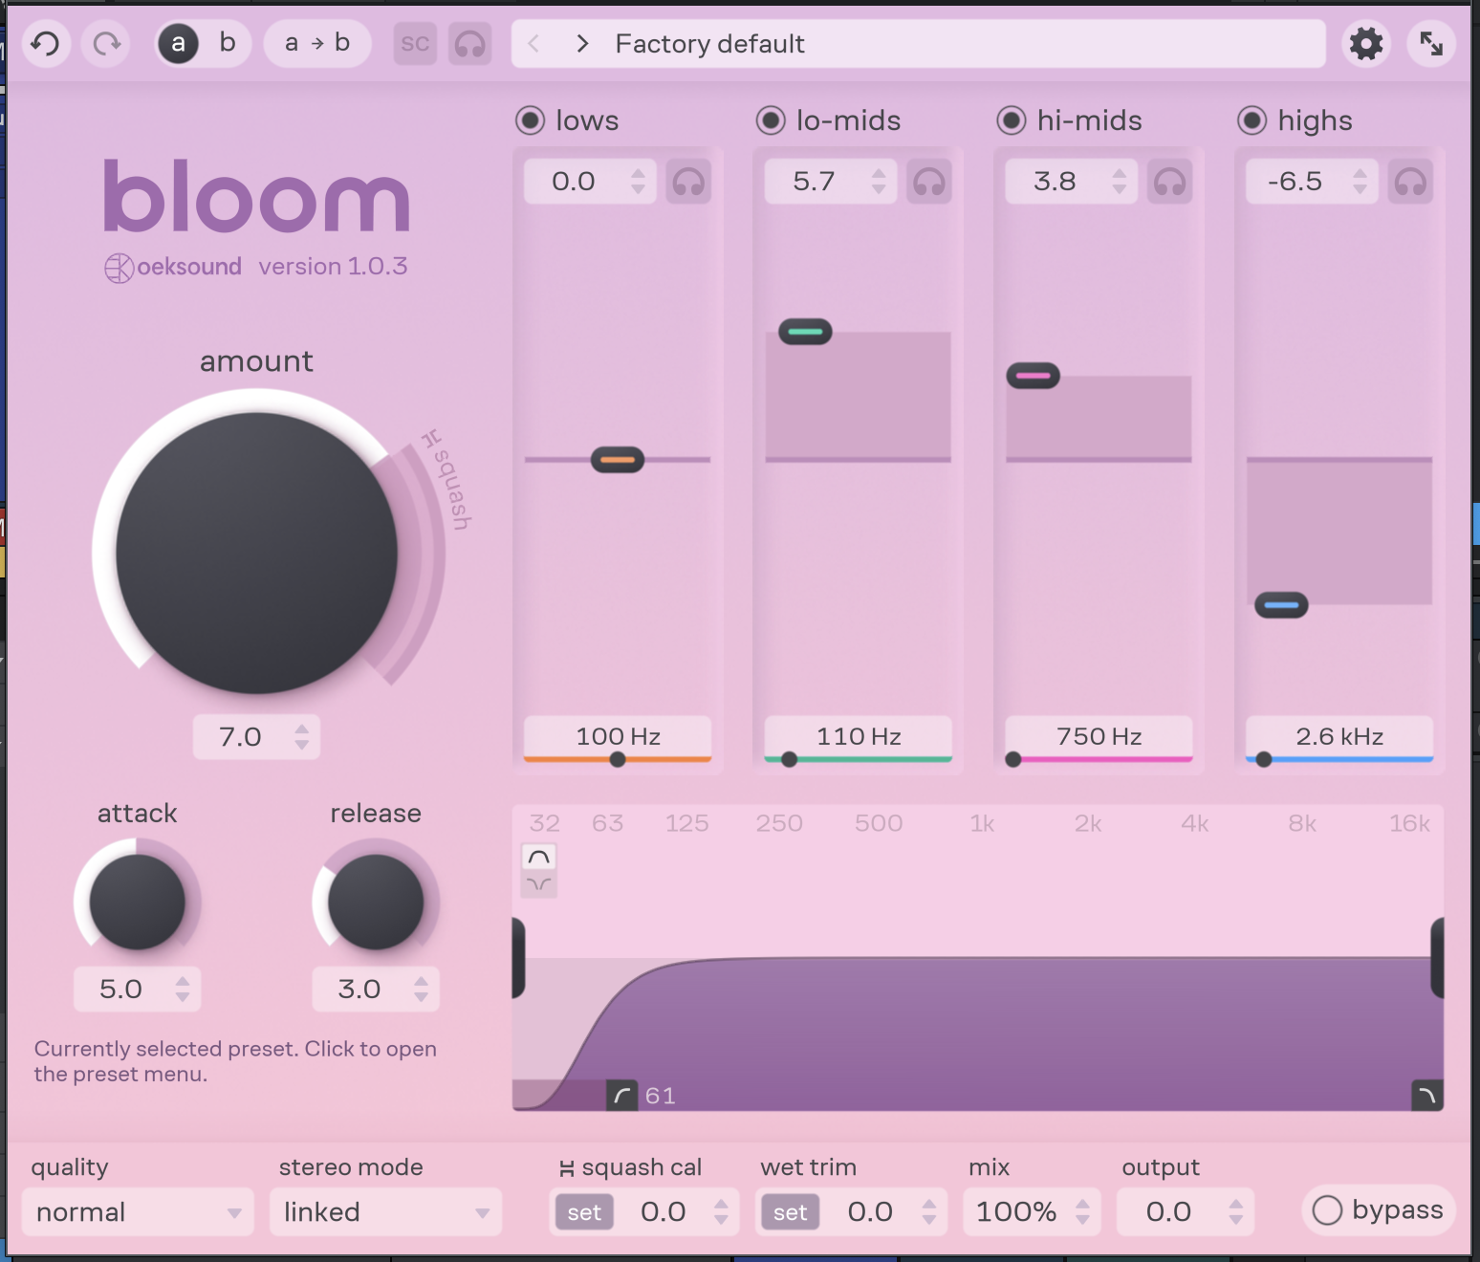
Task: Open the settings gear icon
Action: 1366,43
